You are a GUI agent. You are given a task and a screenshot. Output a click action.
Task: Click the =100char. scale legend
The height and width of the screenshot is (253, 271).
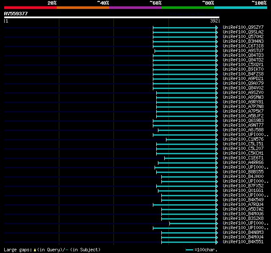202,250
